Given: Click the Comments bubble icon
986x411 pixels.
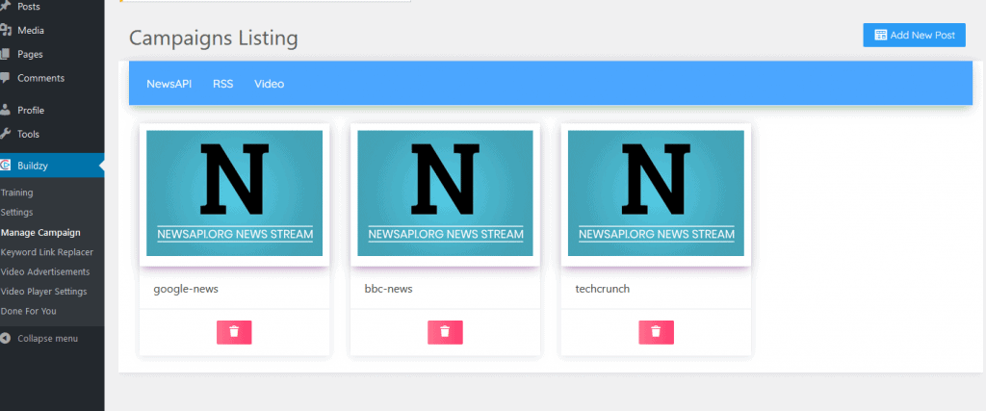Looking at the screenshot, I should [7, 78].
